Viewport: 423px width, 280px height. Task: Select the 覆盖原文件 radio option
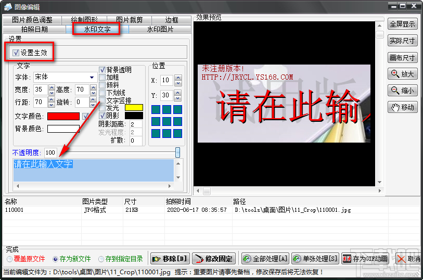coord(10,259)
